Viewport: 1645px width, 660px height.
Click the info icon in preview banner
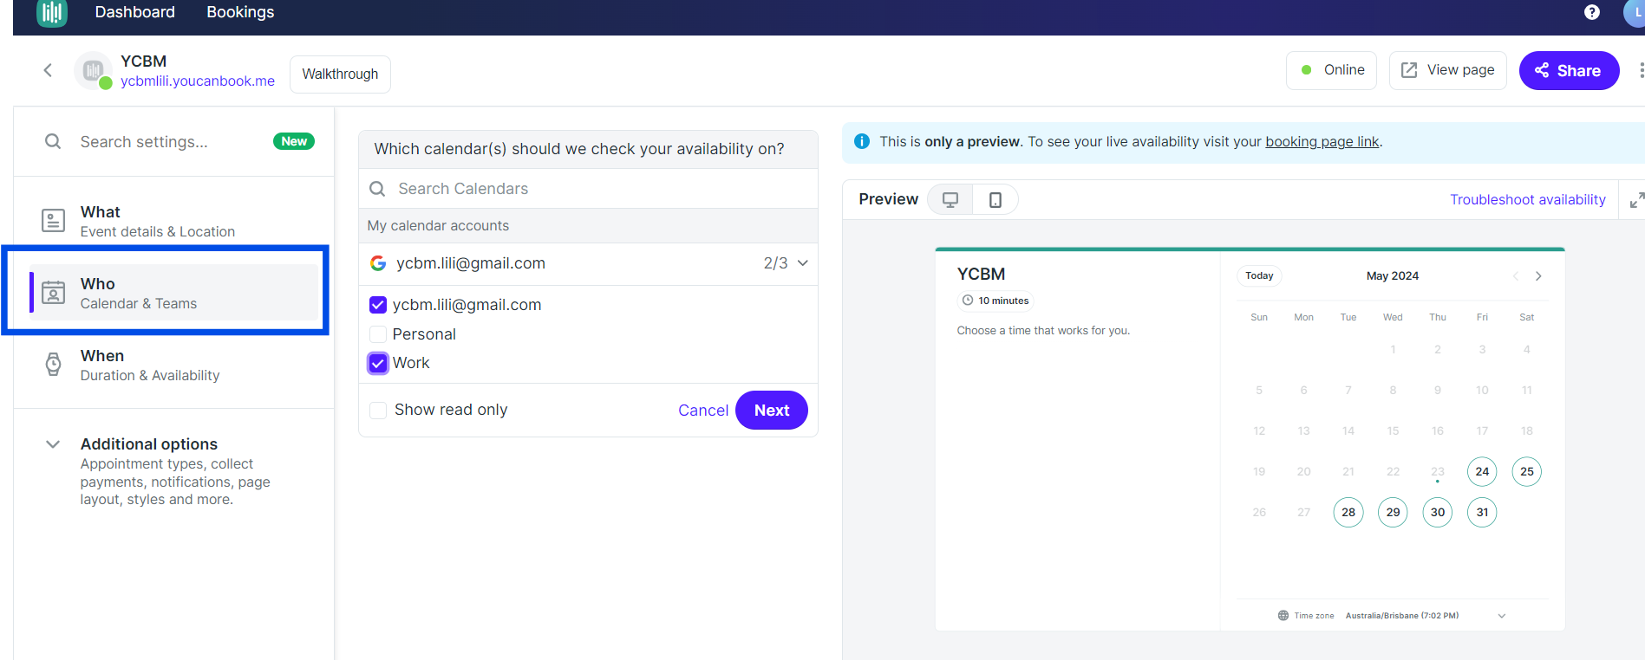(x=862, y=141)
